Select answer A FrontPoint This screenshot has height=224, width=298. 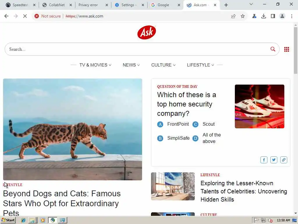pyautogui.click(x=173, y=124)
